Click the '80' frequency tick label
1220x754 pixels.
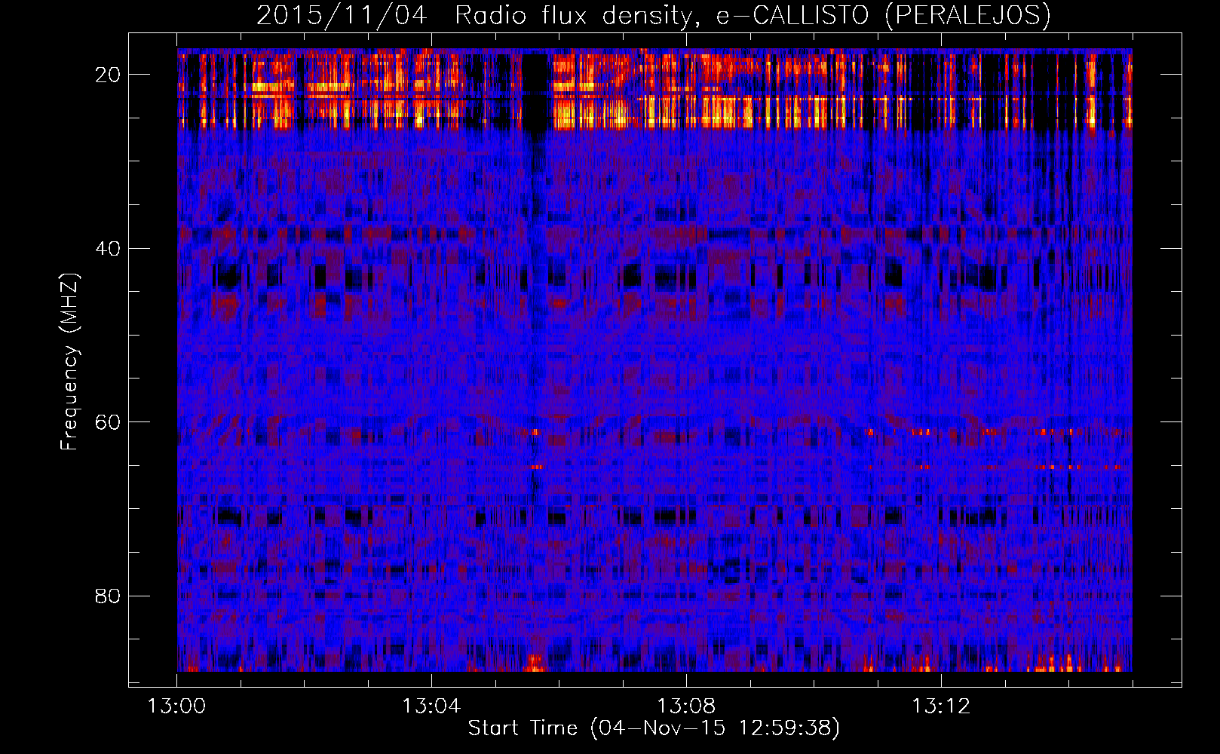[x=109, y=596]
